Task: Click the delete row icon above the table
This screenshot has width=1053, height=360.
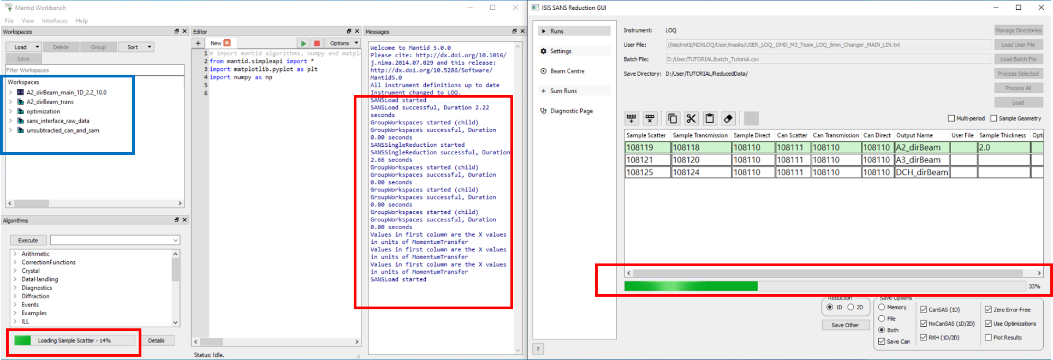Action: point(650,119)
